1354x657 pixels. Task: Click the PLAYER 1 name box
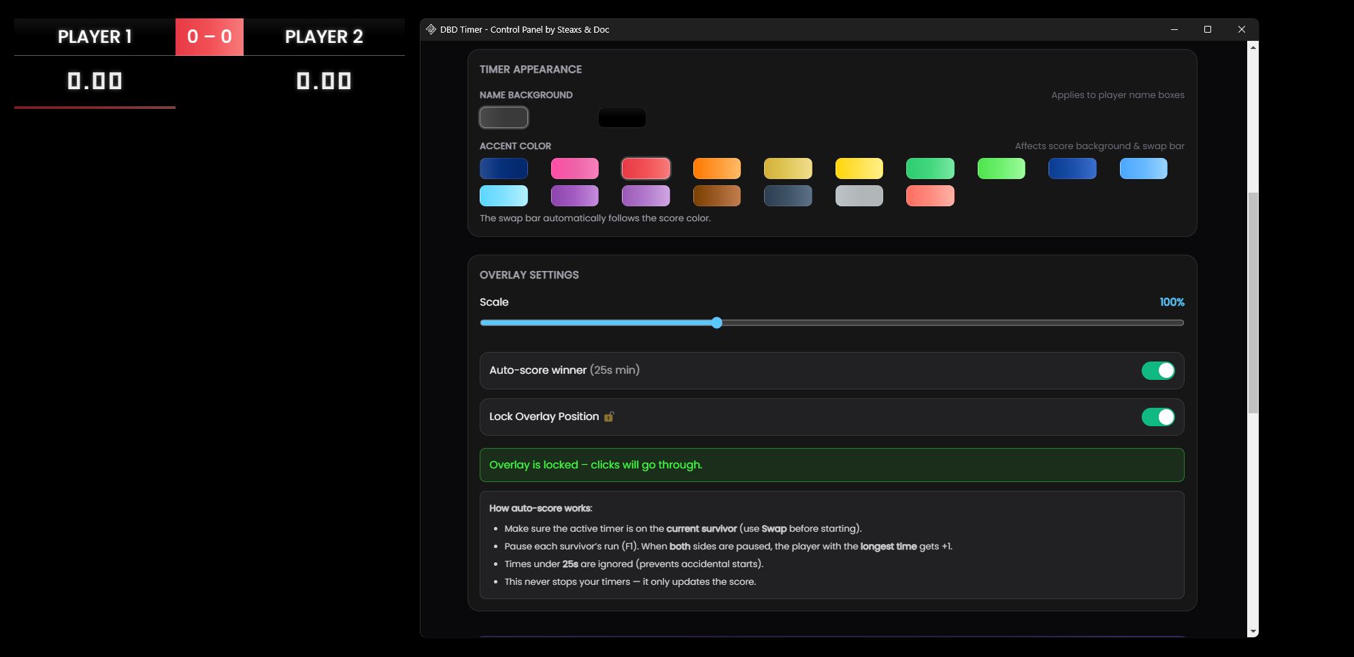95,37
